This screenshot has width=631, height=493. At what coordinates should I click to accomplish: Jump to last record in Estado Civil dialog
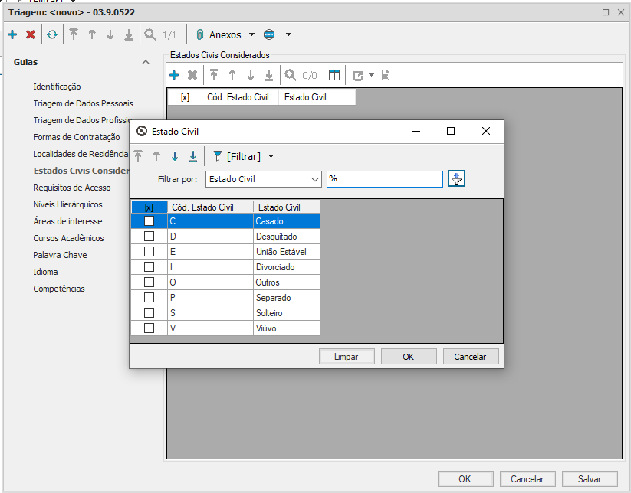193,156
